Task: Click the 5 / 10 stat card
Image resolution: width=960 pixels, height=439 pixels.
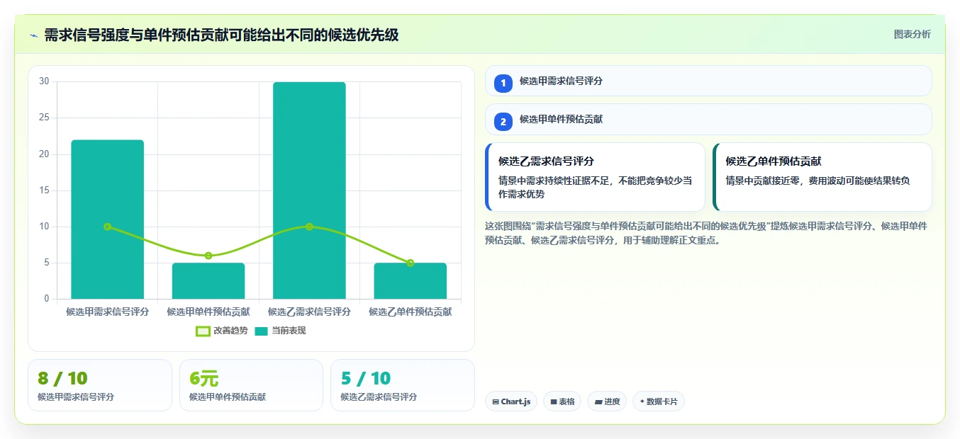Action: pyautogui.click(x=403, y=385)
